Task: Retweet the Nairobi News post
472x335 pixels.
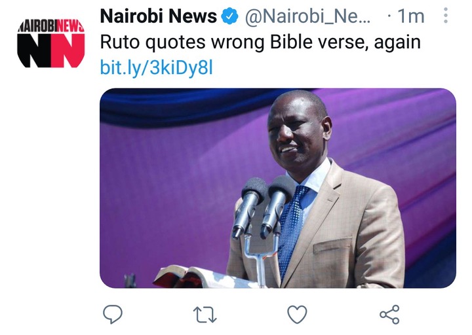Action: [x=205, y=314]
